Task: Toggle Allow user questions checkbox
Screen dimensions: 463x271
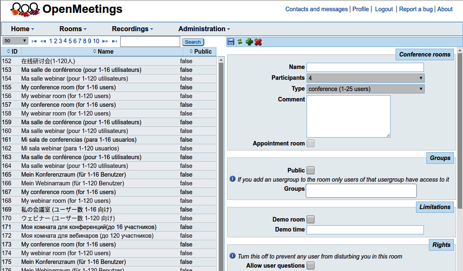Action: click(x=310, y=266)
